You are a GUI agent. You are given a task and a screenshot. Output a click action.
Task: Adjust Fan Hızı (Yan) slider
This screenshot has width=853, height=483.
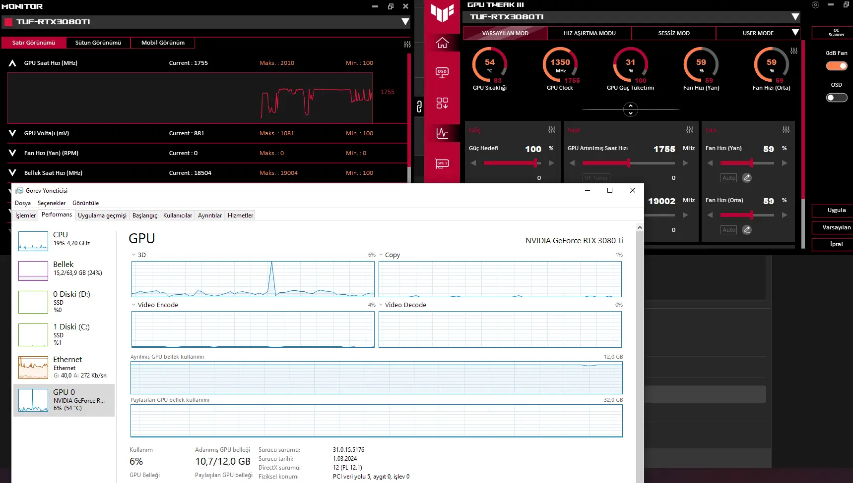click(x=747, y=163)
